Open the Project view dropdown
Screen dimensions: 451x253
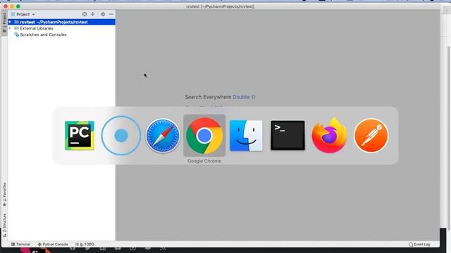[23, 14]
